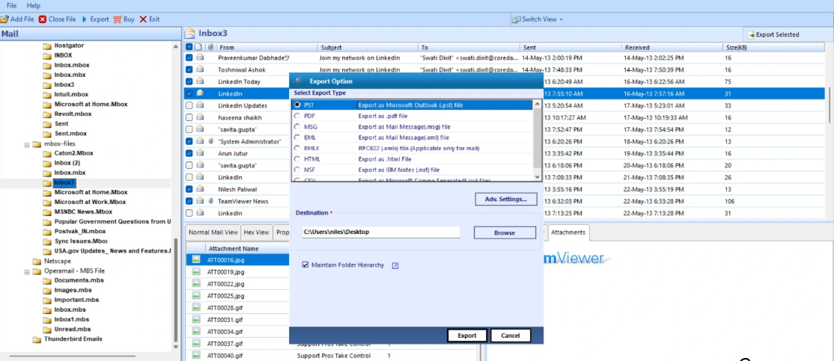834x361 pixels.
Task: Switch to the Hex View tab
Action: coord(256,232)
